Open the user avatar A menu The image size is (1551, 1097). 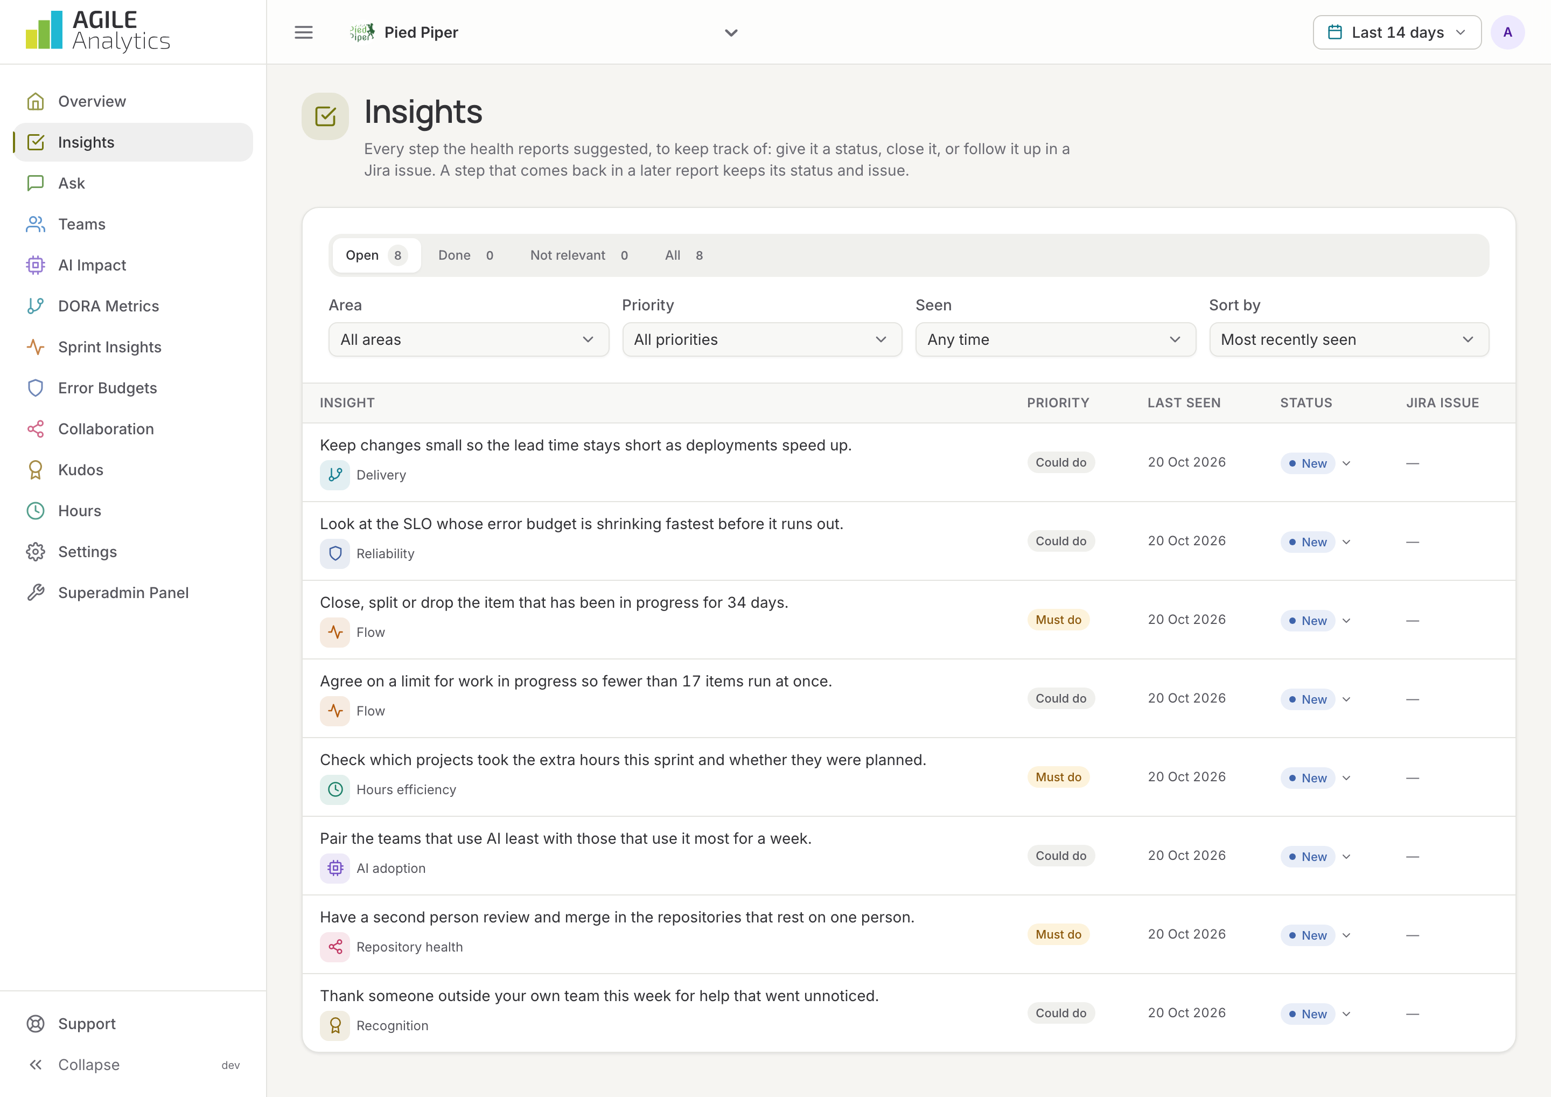click(x=1507, y=32)
